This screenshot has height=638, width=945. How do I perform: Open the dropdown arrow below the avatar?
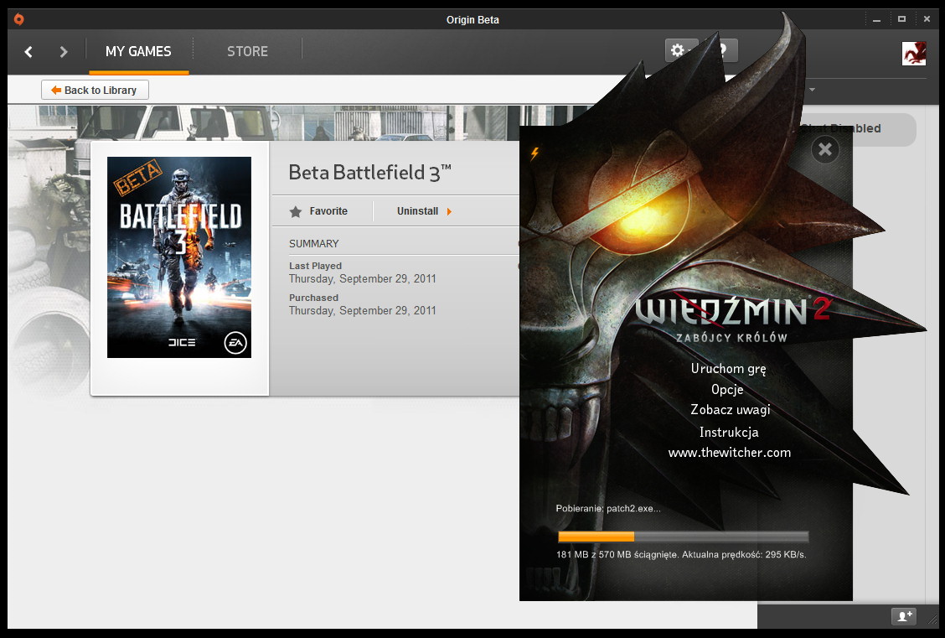[x=812, y=90]
